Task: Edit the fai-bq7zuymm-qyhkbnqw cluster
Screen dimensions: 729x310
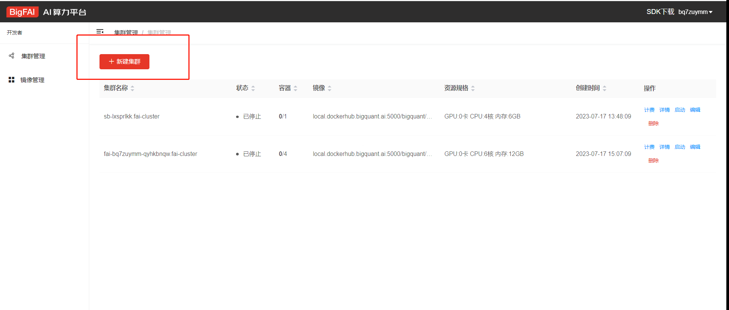Action: [695, 147]
